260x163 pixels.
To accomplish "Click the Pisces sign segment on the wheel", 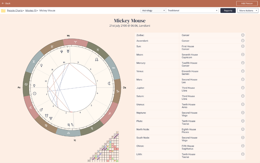I will [x=98, y=50].
